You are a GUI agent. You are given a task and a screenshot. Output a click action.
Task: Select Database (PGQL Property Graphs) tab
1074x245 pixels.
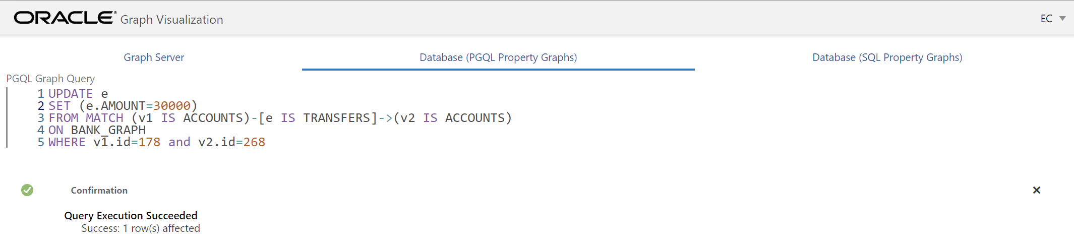(x=498, y=57)
